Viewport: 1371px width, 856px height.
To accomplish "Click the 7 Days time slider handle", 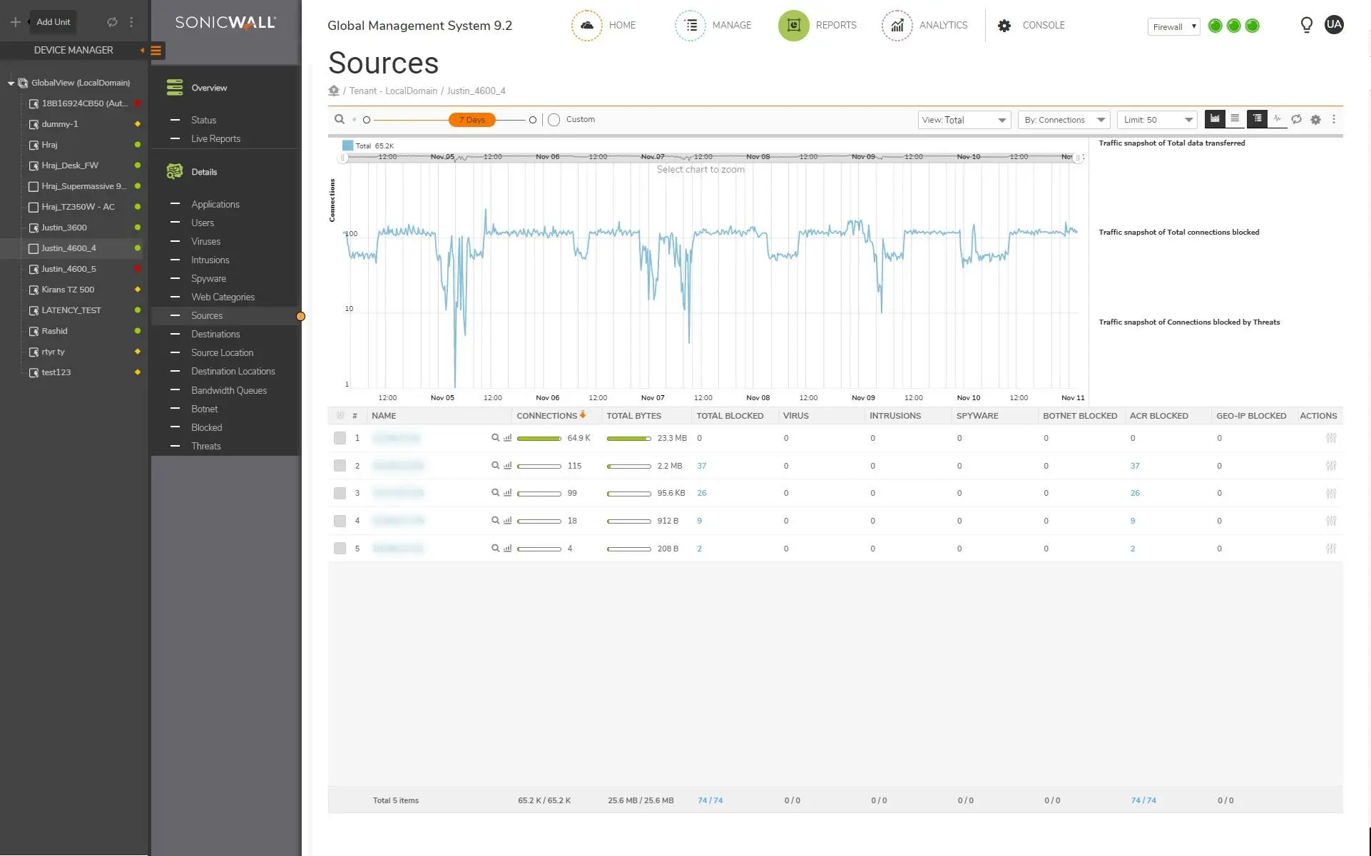I will click(472, 120).
